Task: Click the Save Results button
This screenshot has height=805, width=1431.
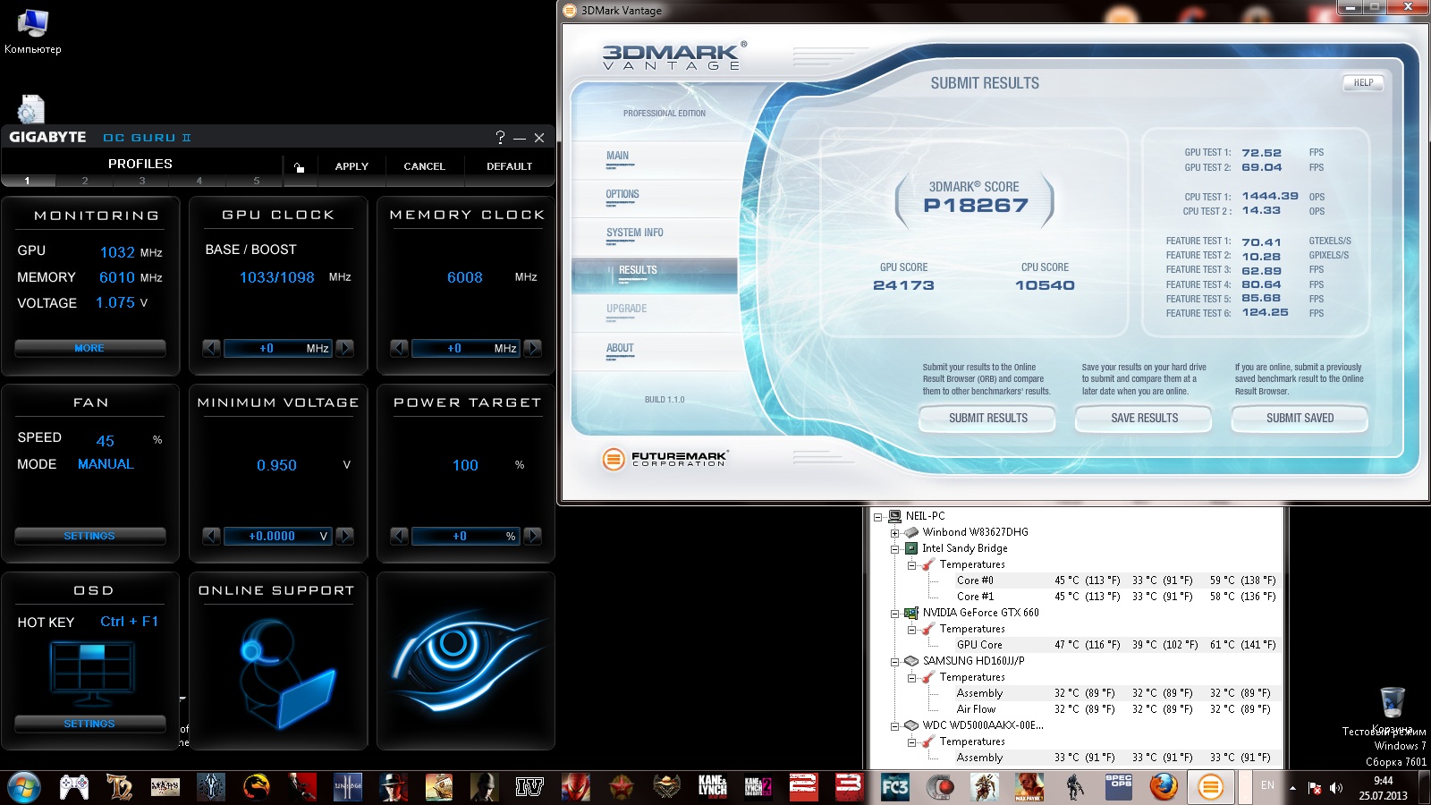Action: 1144,418
